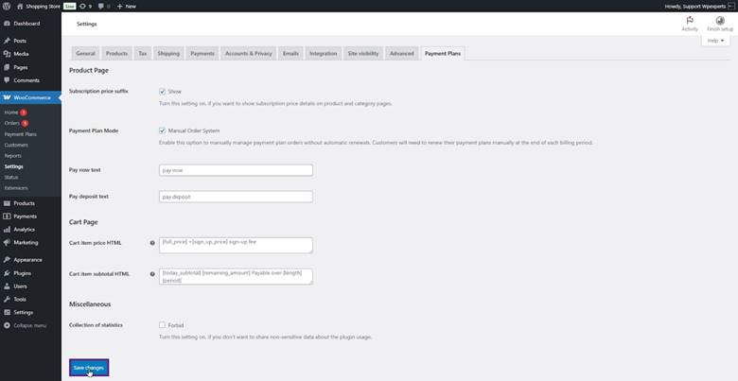738x381 pixels.
Task: Open Media library icon in sidebar
Action: coord(7,54)
